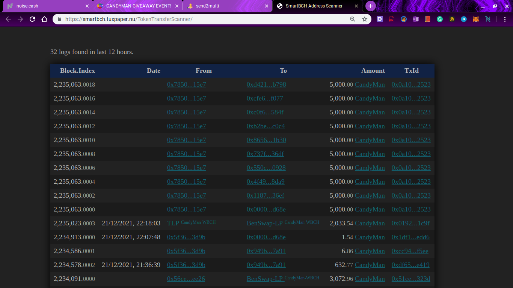The width and height of the screenshot is (513, 288).
Task: View site security lock information
Action: (x=59, y=19)
